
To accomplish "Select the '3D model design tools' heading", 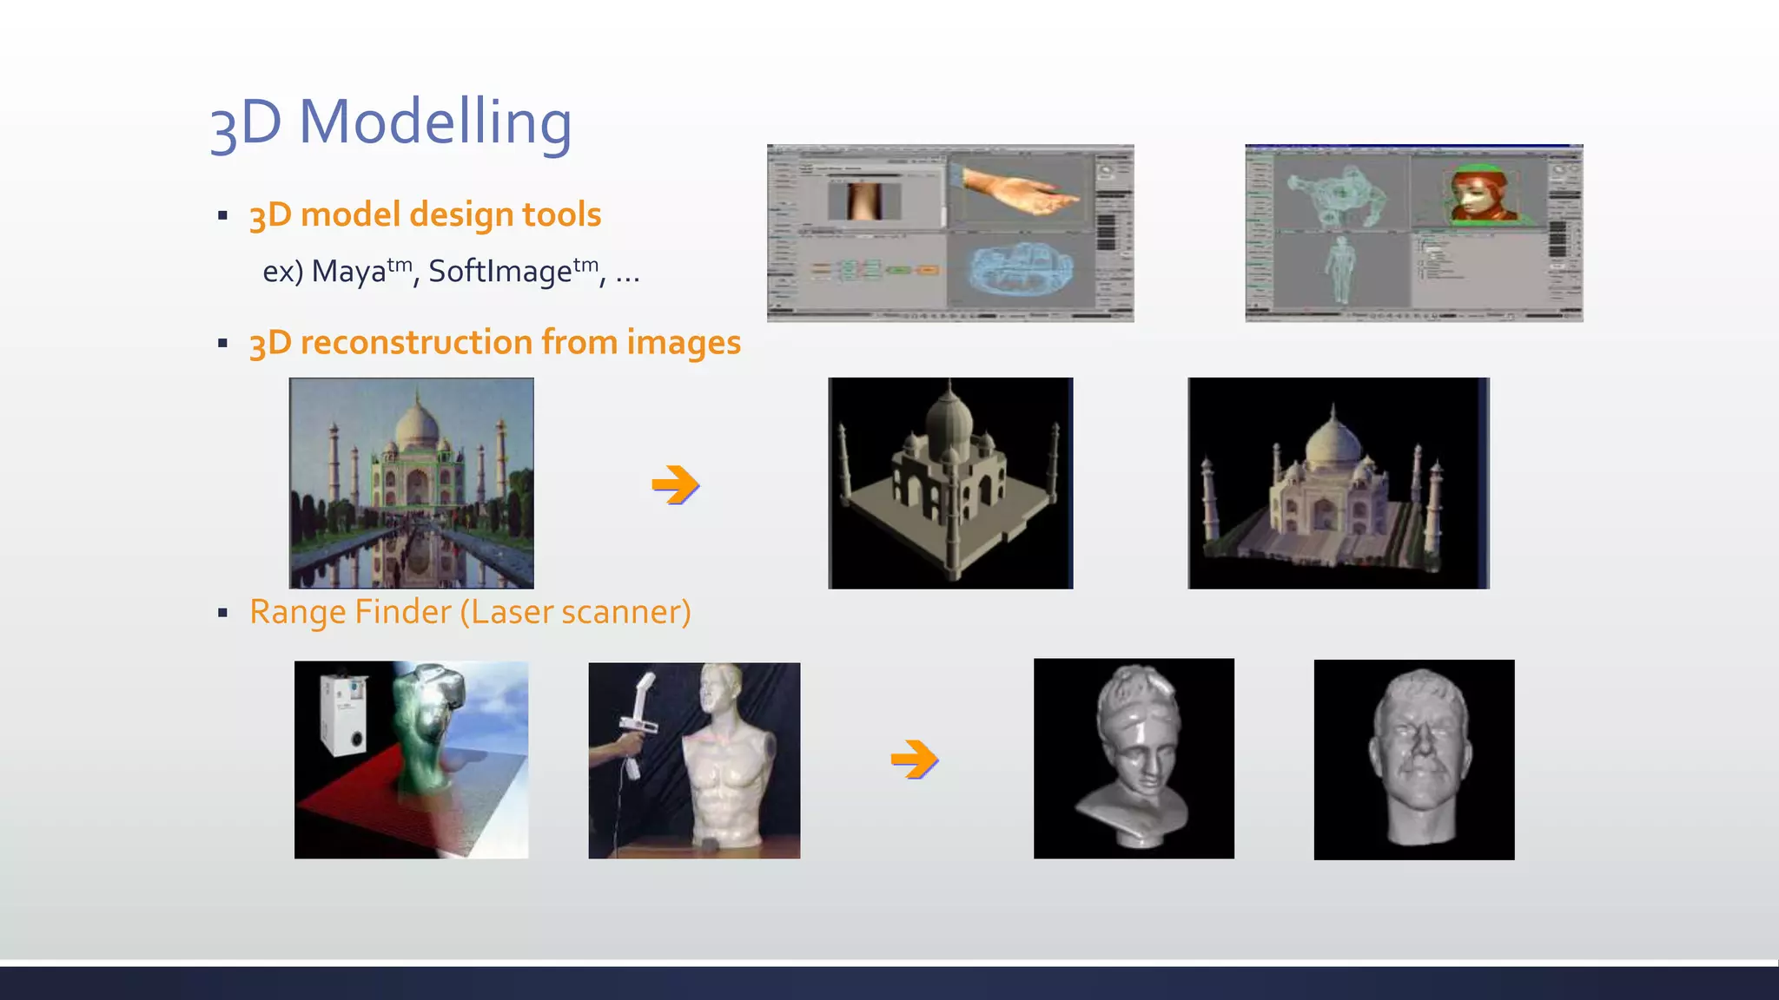I will tap(425, 214).
